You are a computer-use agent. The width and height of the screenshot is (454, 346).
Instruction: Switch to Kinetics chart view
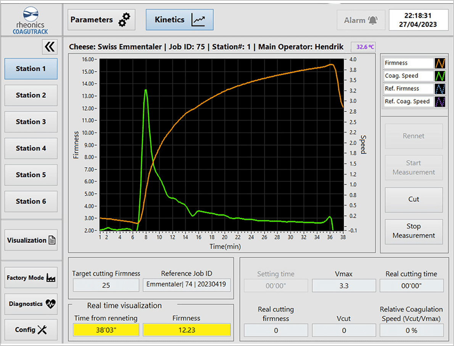[x=179, y=20]
